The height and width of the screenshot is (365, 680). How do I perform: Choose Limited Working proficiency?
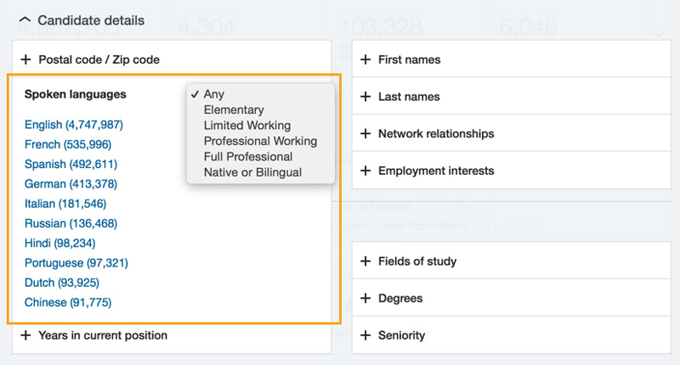click(x=246, y=126)
